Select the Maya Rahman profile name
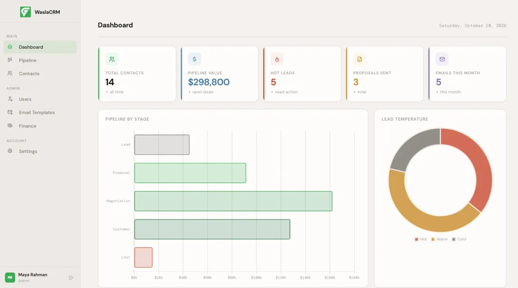This screenshot has width=518, height=288. pyautogui.click(x=33, y=274)
